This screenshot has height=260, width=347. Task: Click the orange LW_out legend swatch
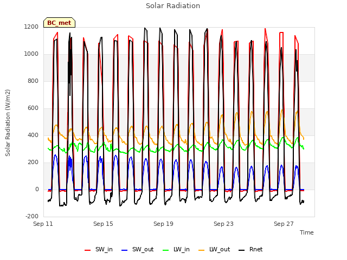(202, 250)
